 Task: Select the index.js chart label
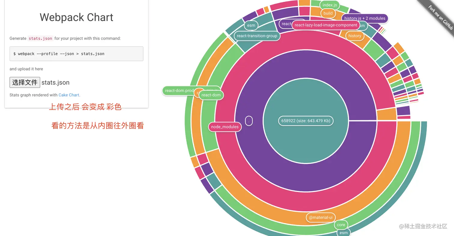coord(330,5)
